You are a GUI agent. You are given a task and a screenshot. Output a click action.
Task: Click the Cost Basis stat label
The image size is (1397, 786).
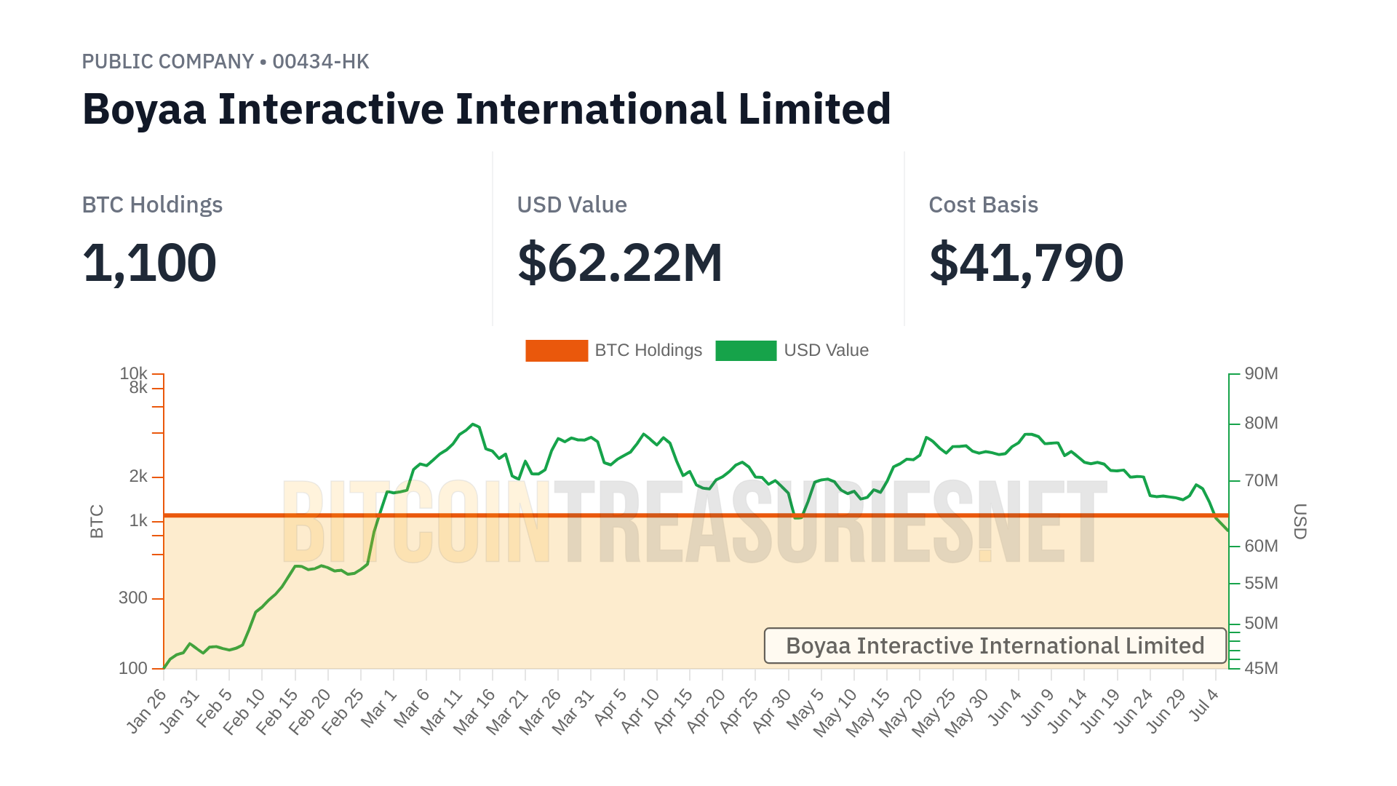[983, 205]
